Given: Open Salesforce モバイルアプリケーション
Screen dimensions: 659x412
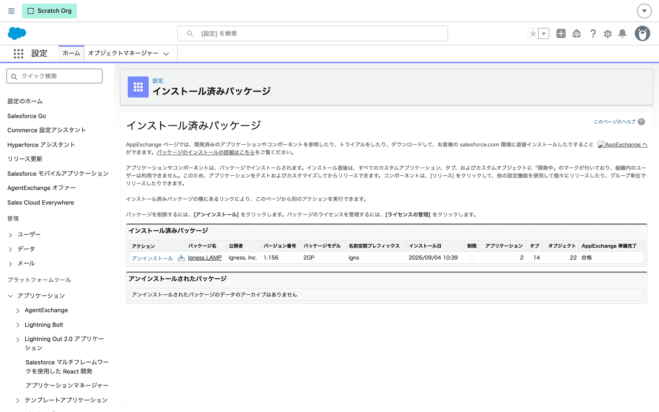Looking at the screenshot, I should (x=58, y=173).
